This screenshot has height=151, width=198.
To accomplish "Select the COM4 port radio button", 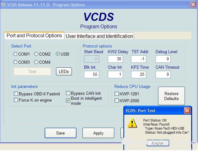I will (x=36, y=62).
